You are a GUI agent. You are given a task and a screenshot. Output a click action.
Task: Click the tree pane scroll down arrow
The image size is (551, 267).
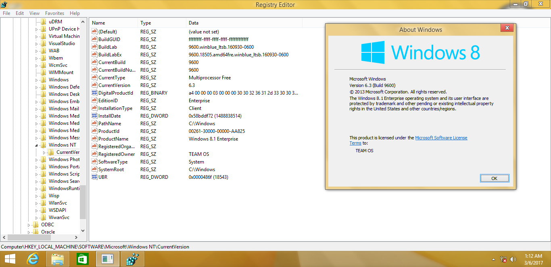pyautogui.click(x=83, y=231)
